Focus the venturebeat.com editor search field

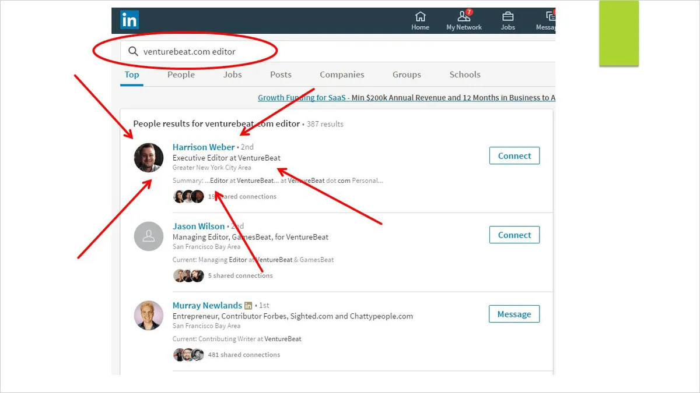click(x=338, y=51)
